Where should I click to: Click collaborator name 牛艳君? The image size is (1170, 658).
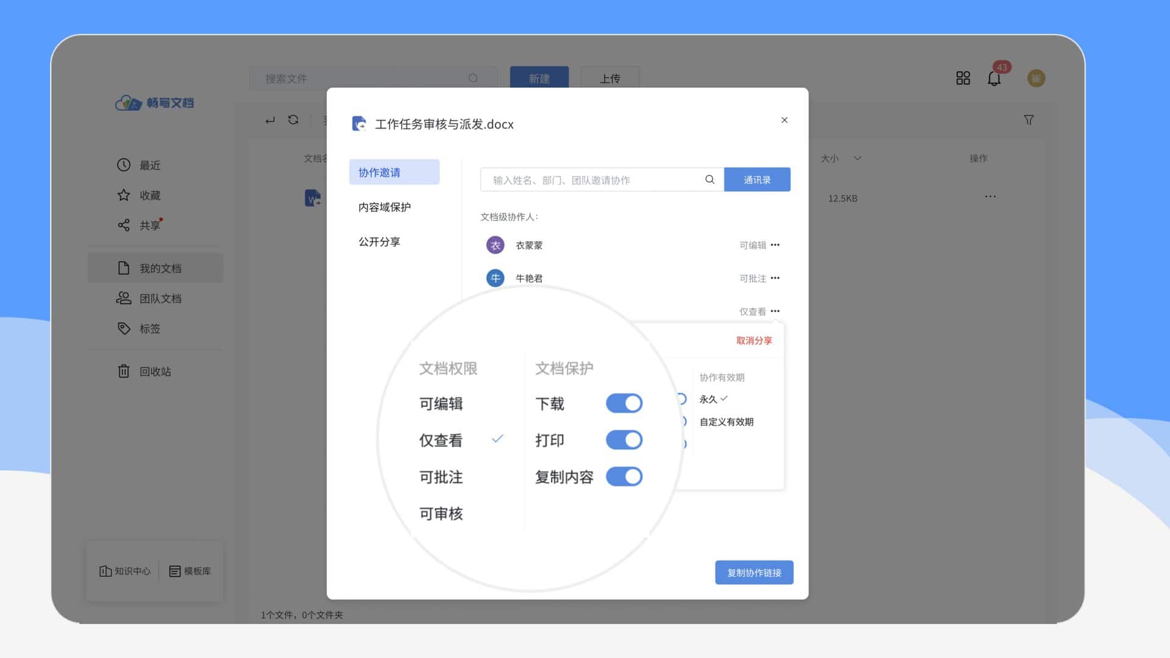click(x=529, y=278)
